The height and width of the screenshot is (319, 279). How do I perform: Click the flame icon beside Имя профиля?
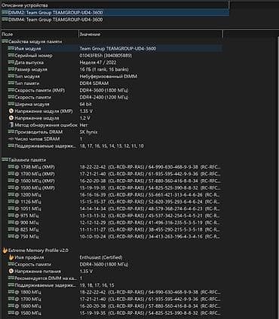(x=11, y=257)
